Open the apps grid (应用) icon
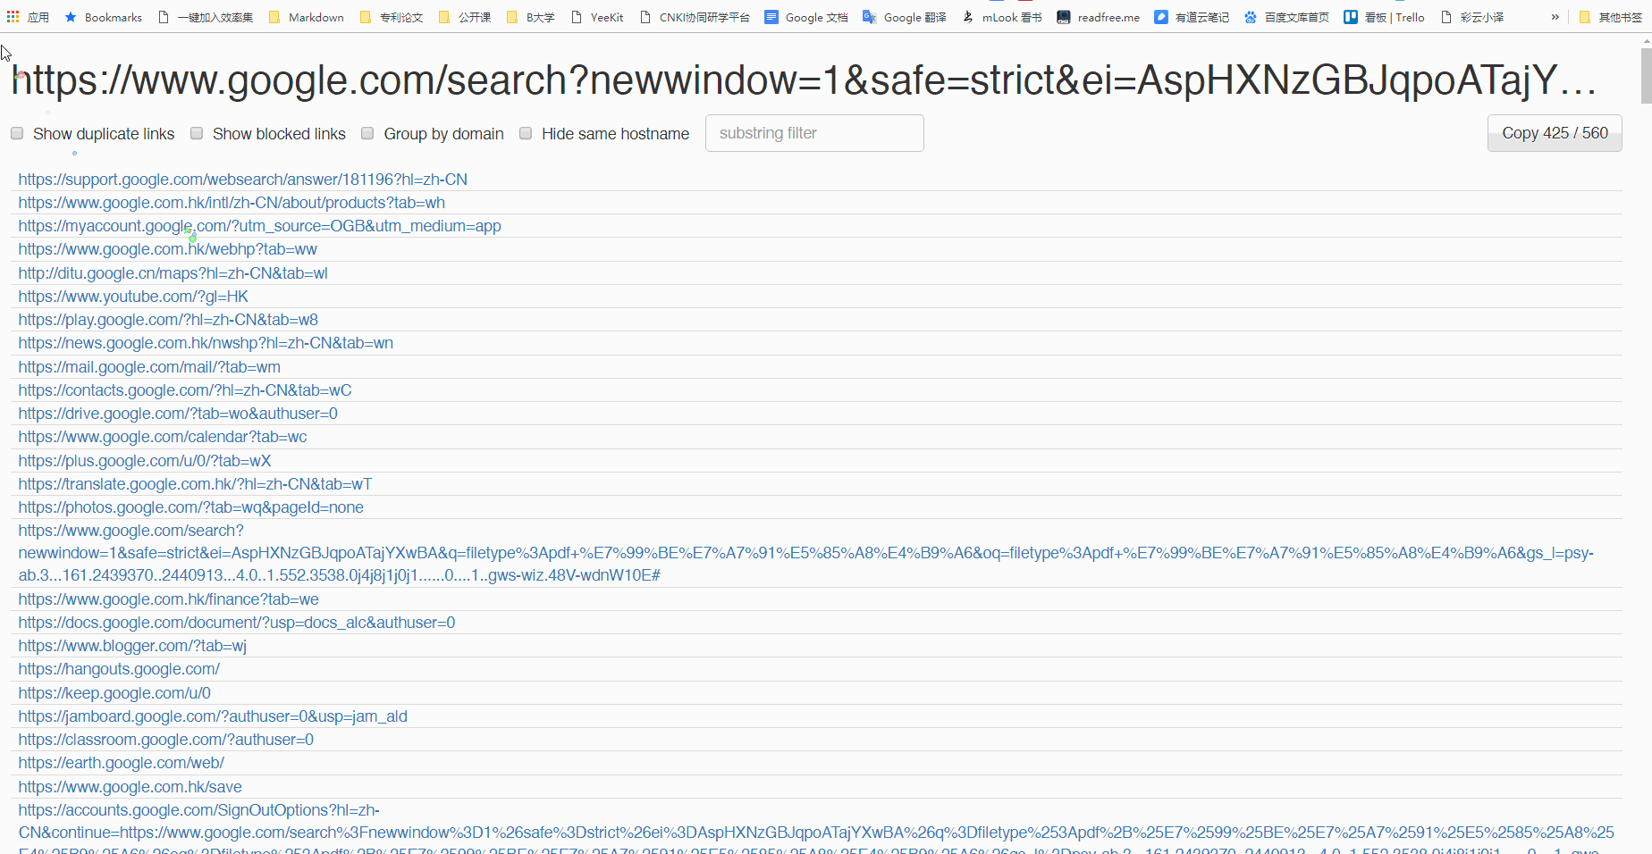Screen dimensions: 1652x854 point(13,17)
